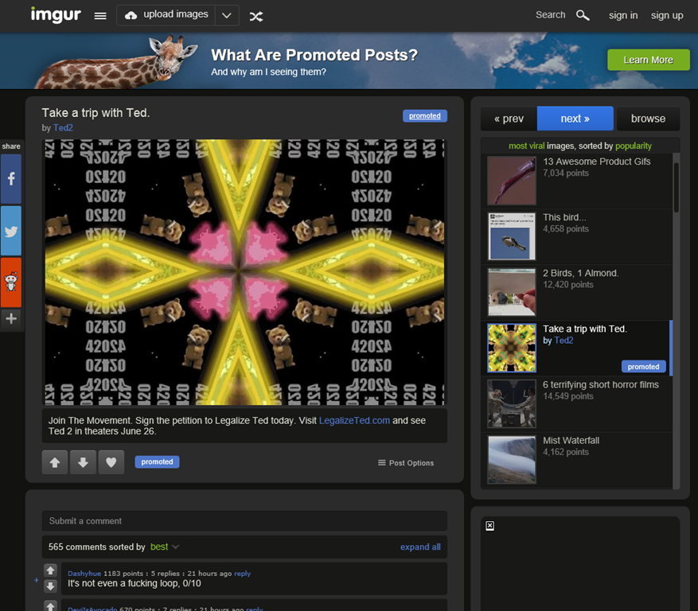This screenshot has height=611, width=698.
Task: Open This bird... post thumbnail
Action: point(512,235)
